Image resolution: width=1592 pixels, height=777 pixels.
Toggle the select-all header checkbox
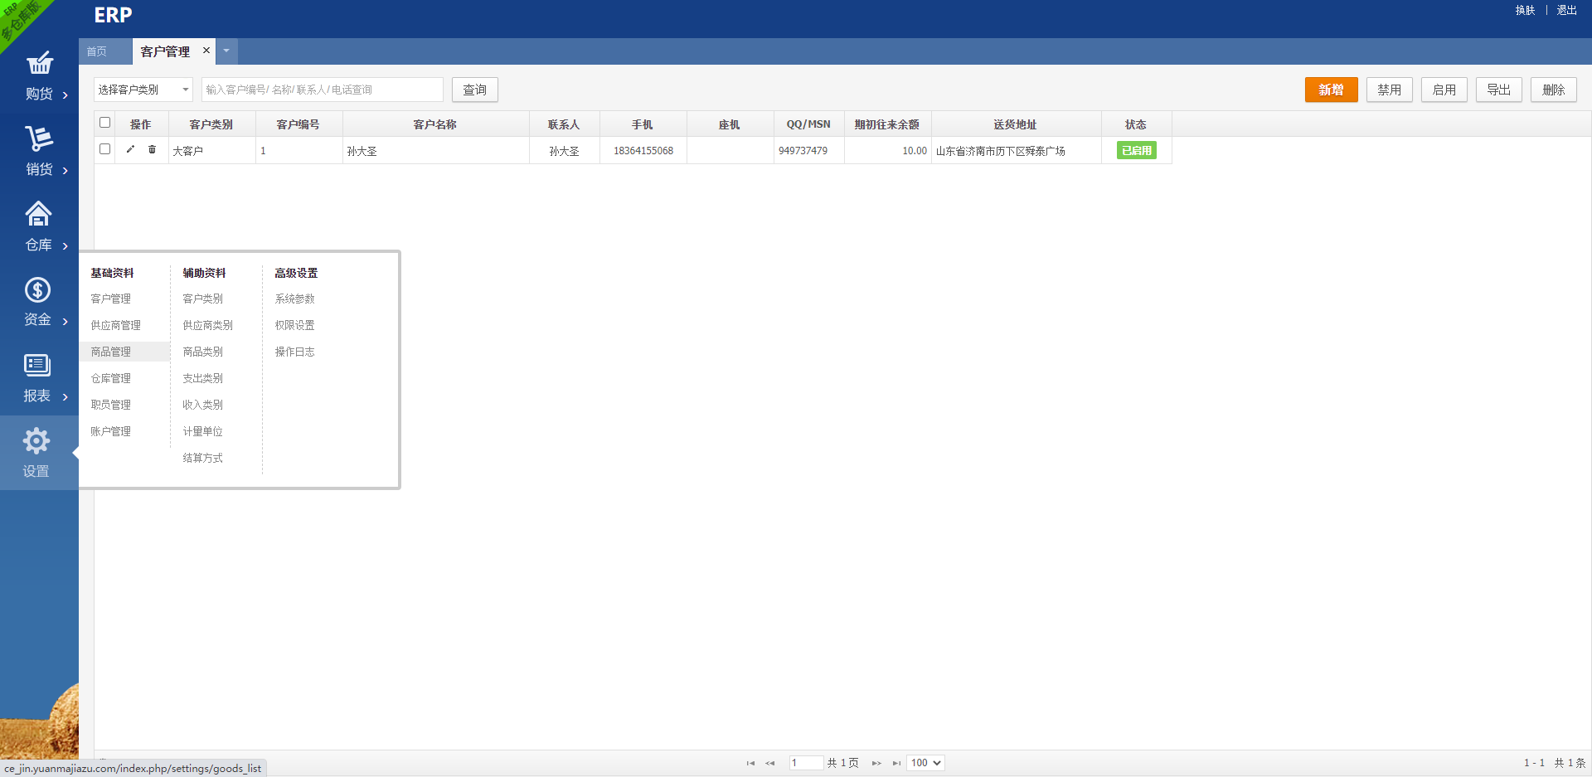tap(104, 123)
